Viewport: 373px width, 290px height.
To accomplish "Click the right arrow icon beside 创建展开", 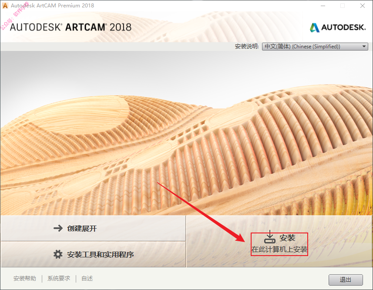I will (x=58, y=228).
